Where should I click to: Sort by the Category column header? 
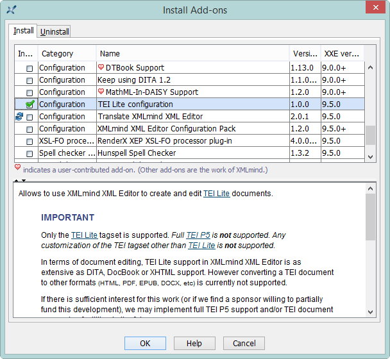tap(67, 53)
